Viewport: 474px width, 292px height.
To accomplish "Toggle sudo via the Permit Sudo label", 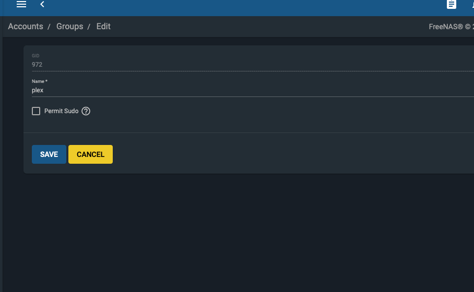I will [x=62, y=111].
